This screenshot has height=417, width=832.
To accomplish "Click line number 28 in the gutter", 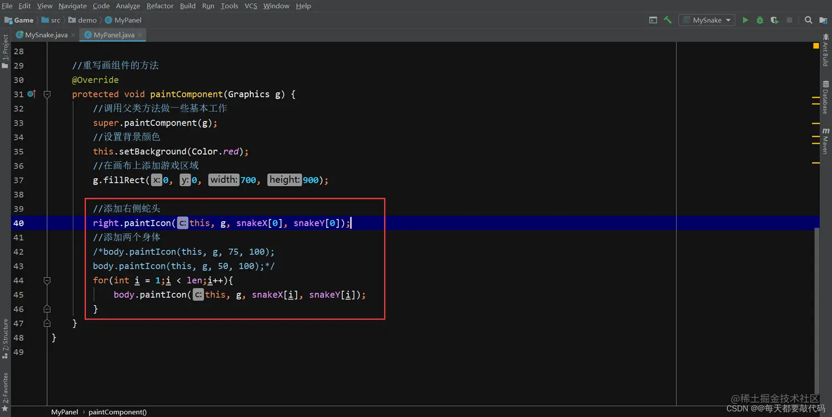I will pyautogui.click(x=18, y=51).
